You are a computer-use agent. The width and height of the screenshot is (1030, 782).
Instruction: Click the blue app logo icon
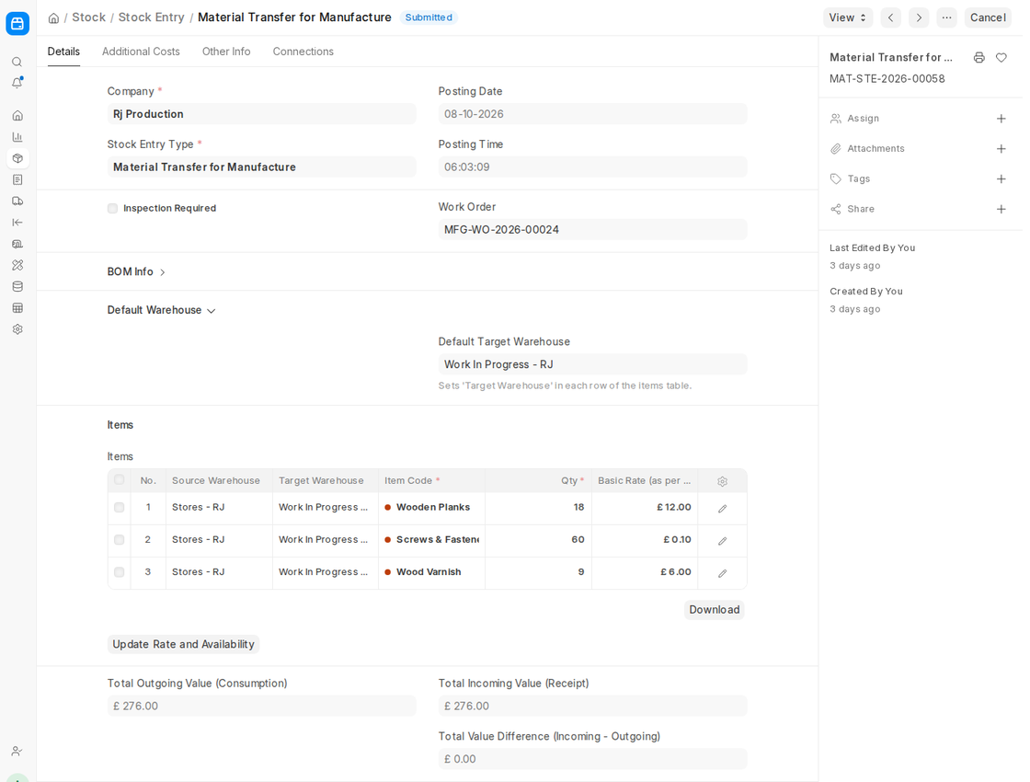[x=17, y=24]
